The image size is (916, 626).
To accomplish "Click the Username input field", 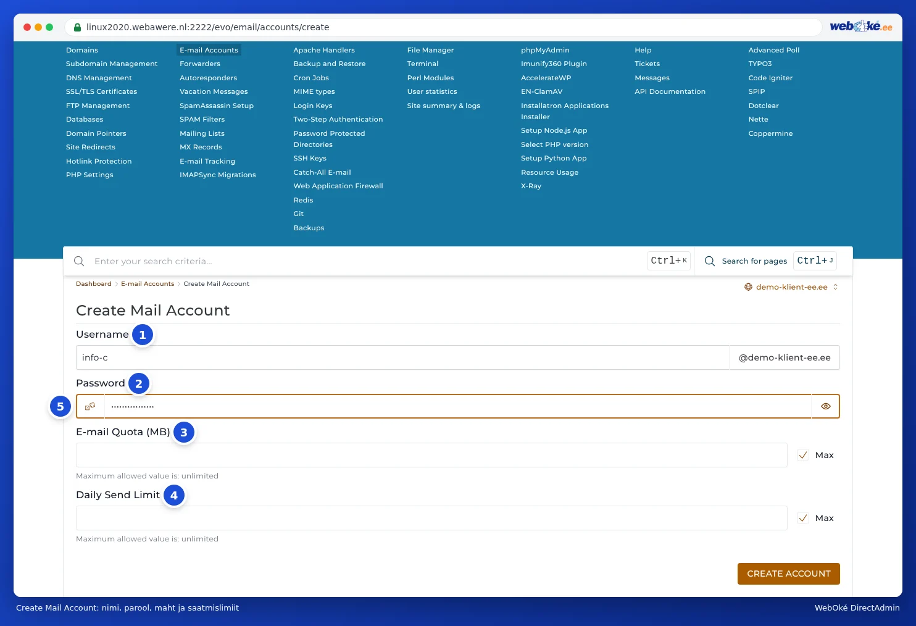I will pyautogui.click(x=402, y=357).
